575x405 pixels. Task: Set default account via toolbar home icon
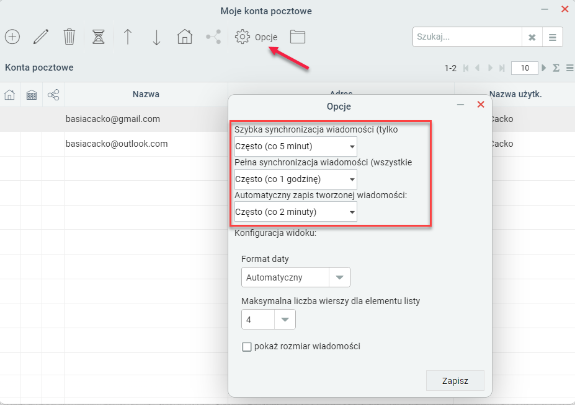click(x=184, y=37)
